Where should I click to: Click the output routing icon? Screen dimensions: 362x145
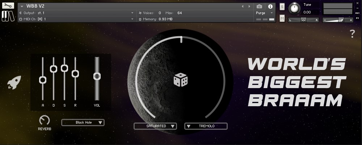pos(20,13)
